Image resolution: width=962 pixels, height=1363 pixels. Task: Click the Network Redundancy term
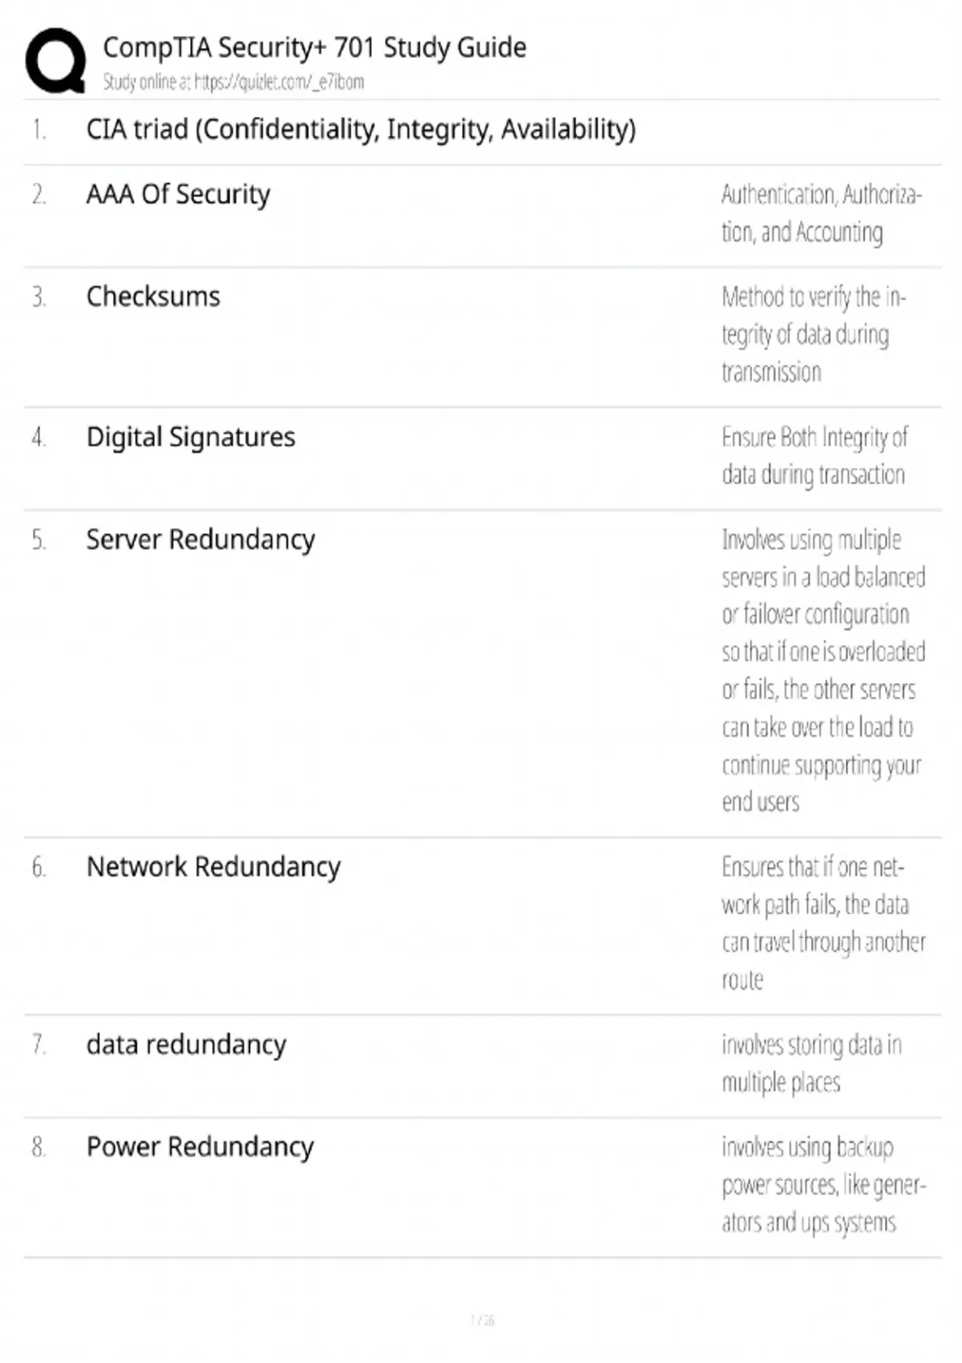213,867
